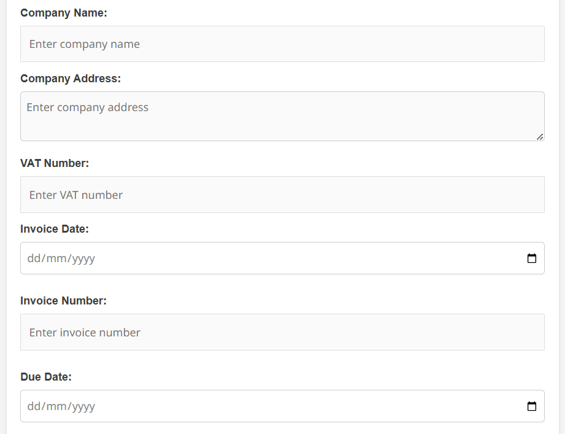
Task: Select the VAT Number input field
Action: (x=282, y=195)
